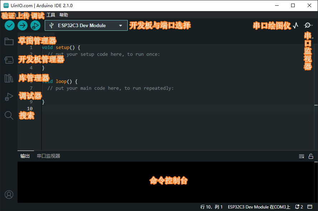318x211 pixels.
Task: Open the Serial Plotter
Action: (x=296, y=25)
